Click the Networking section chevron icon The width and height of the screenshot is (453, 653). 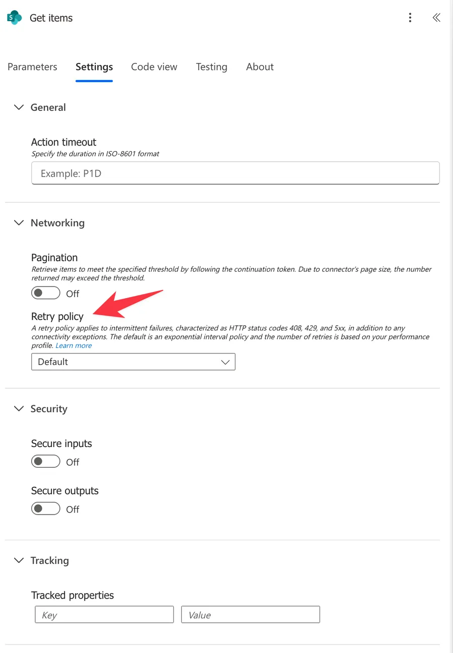19,223
